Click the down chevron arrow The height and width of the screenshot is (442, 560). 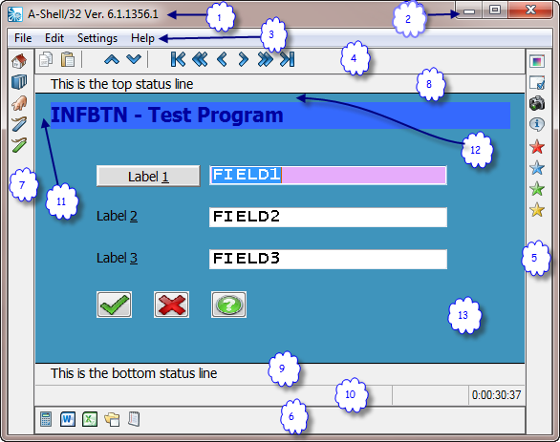coord(134,59)
